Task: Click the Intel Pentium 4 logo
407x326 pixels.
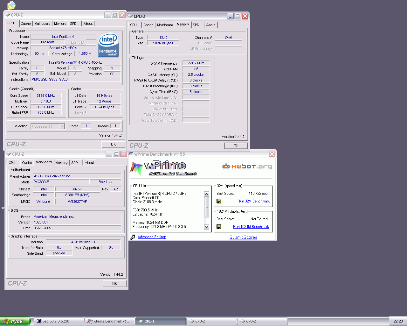Action: (x=108, y=45)
